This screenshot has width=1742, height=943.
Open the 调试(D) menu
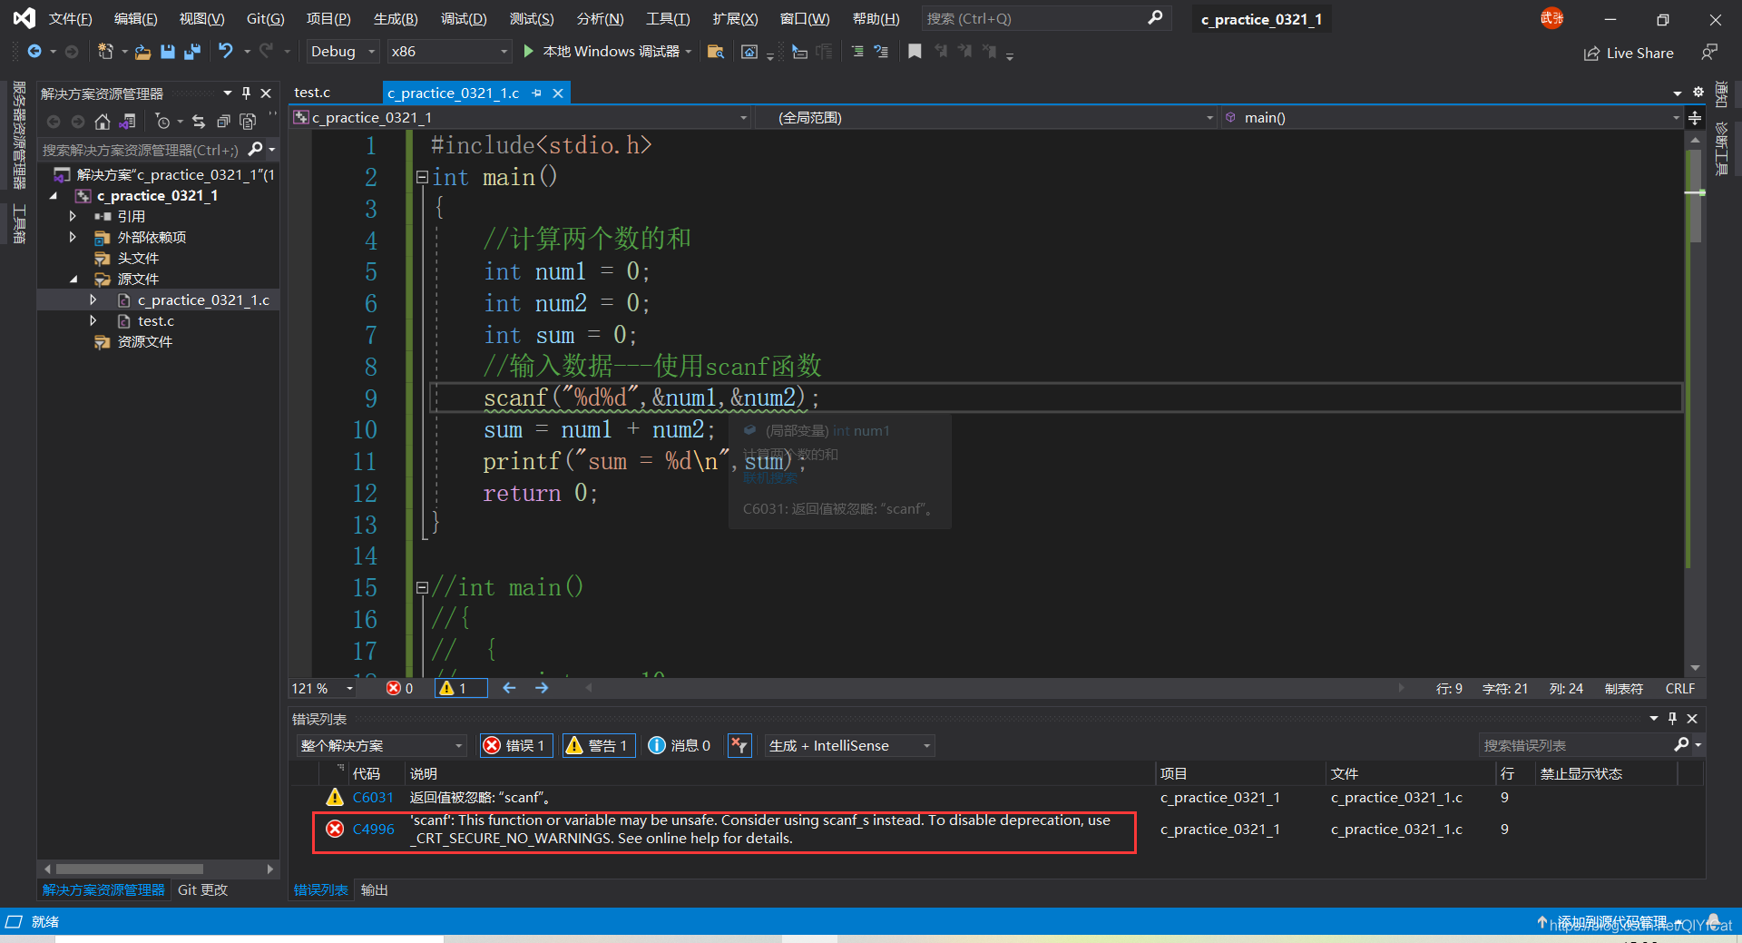[x=464, y=19]
